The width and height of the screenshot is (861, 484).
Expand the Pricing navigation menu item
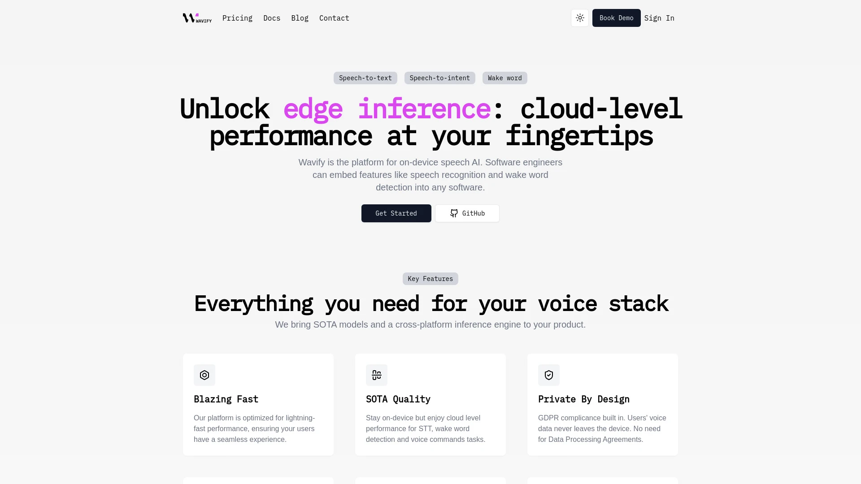[237, 18]
